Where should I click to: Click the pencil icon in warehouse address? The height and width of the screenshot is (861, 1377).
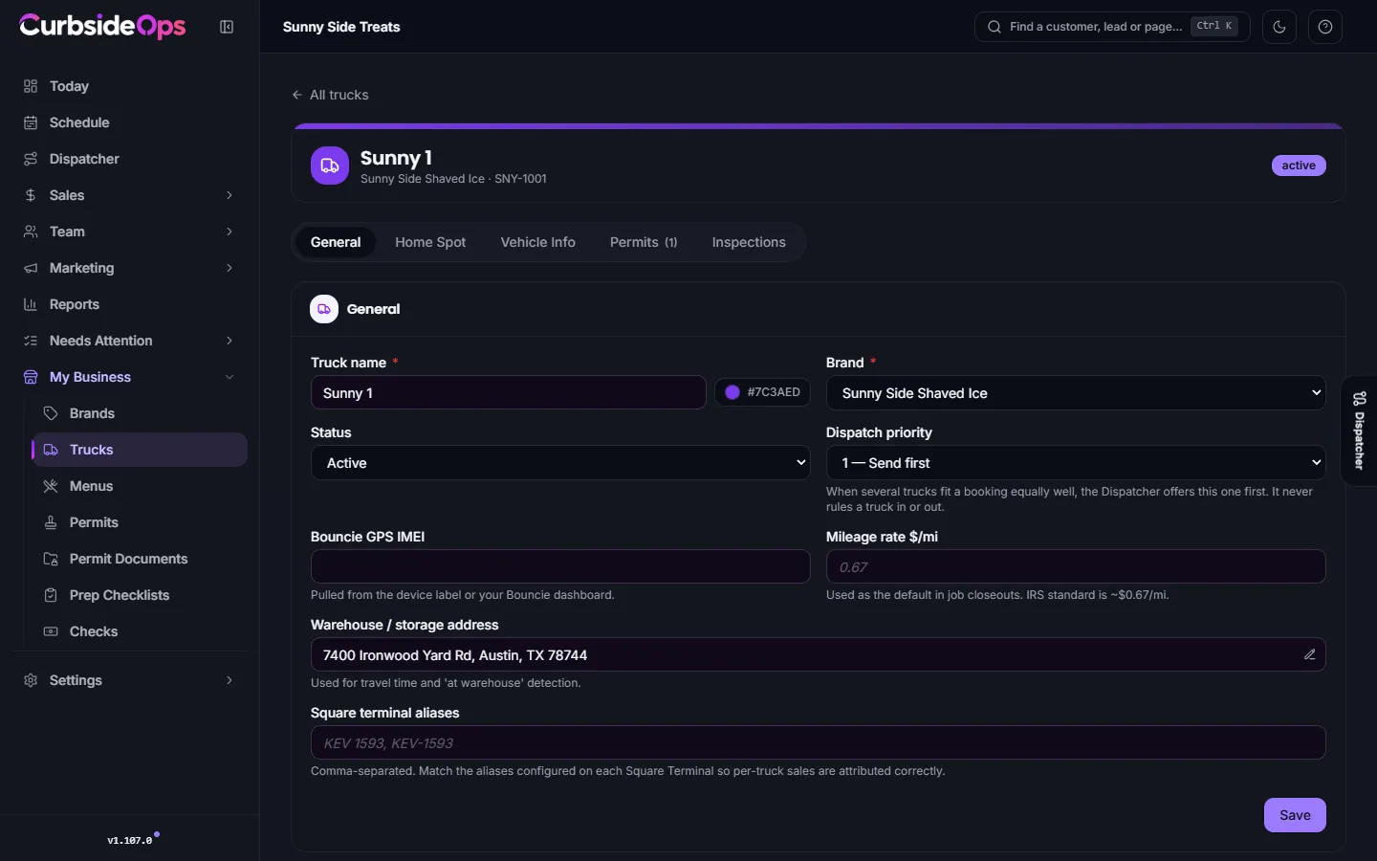1310,654
